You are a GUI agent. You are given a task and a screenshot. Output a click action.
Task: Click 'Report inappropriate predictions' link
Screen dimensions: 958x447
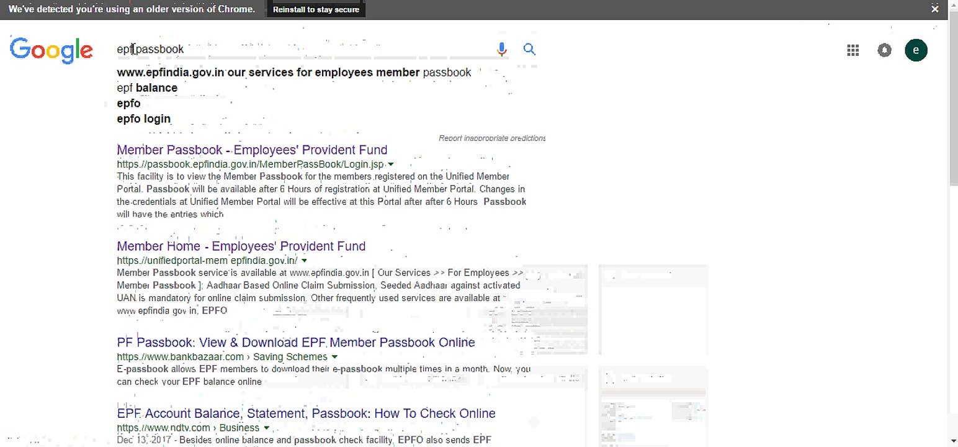(x=492, y=138)
